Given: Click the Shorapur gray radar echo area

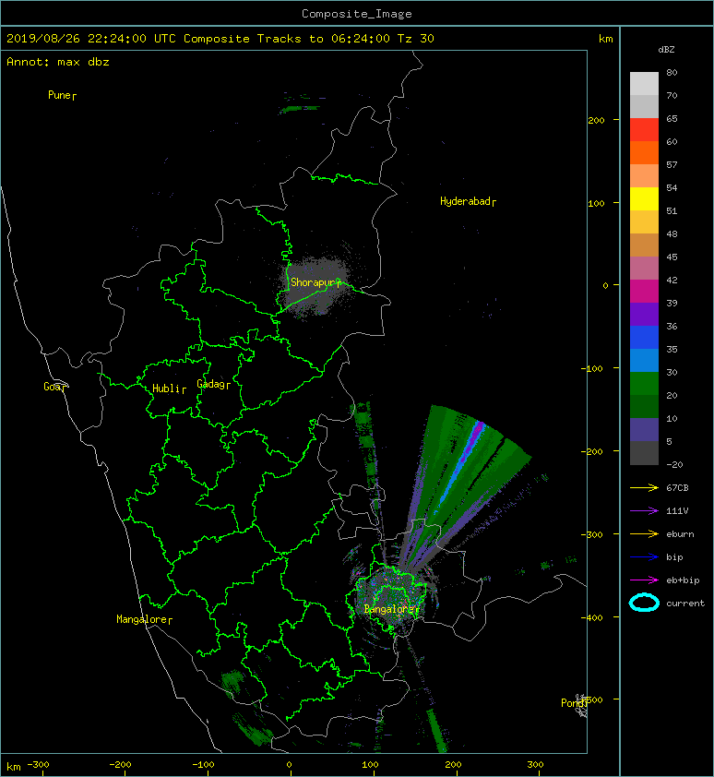Looking at the screenshot, I should pyautogui.click(x=316, y=286).
